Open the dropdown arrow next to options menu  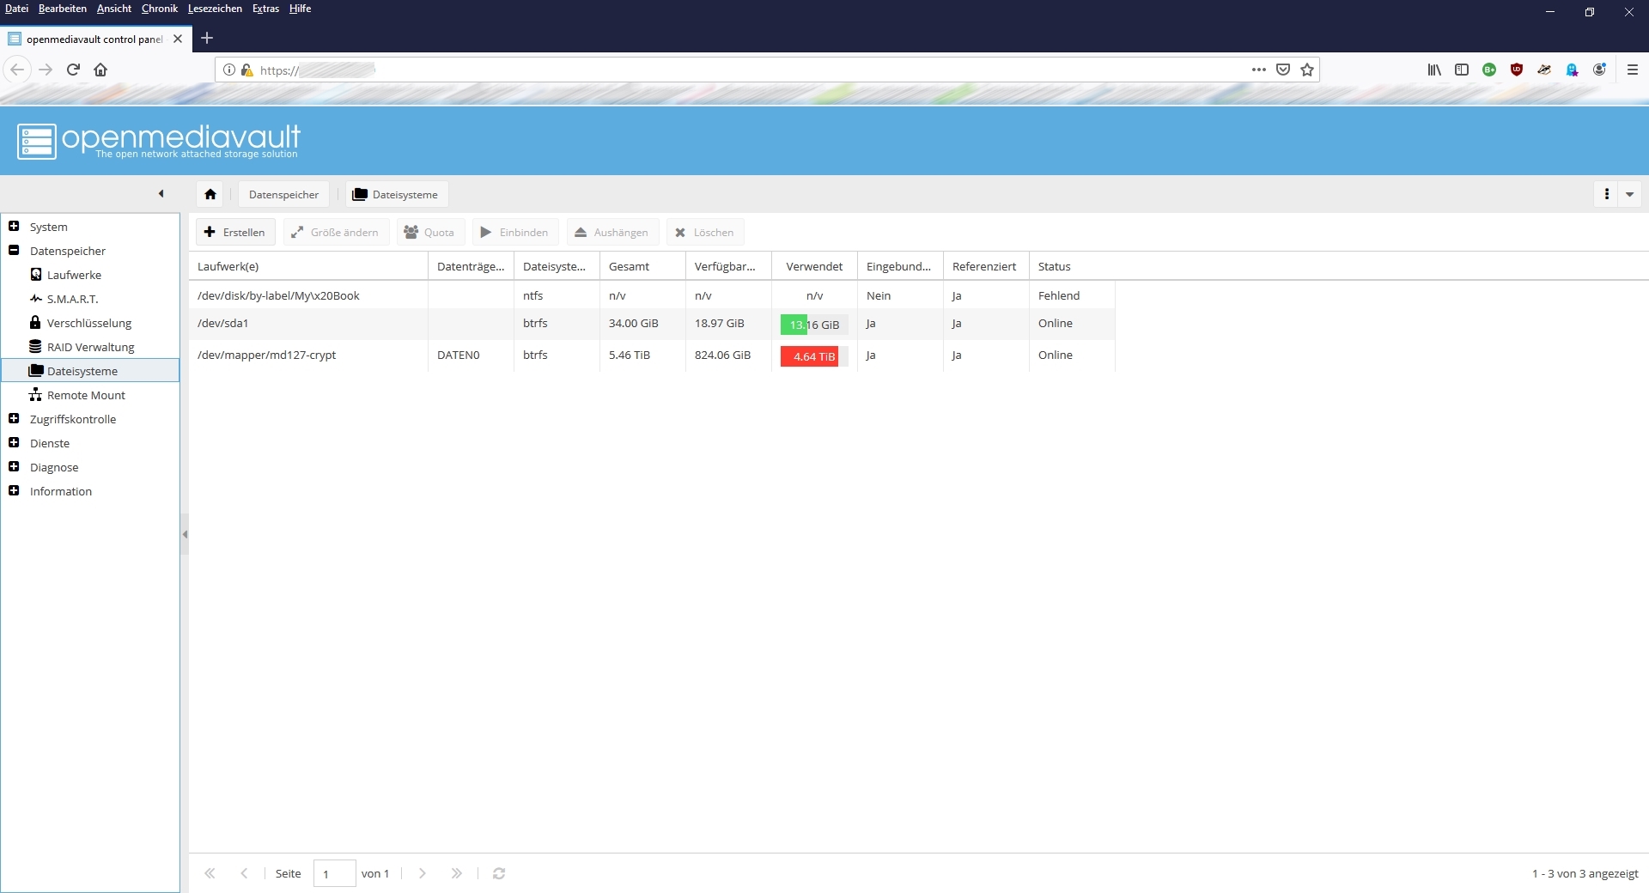pos(1629,194)
